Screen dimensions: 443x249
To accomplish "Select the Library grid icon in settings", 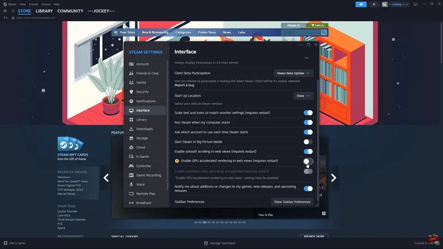I will 131,120.
